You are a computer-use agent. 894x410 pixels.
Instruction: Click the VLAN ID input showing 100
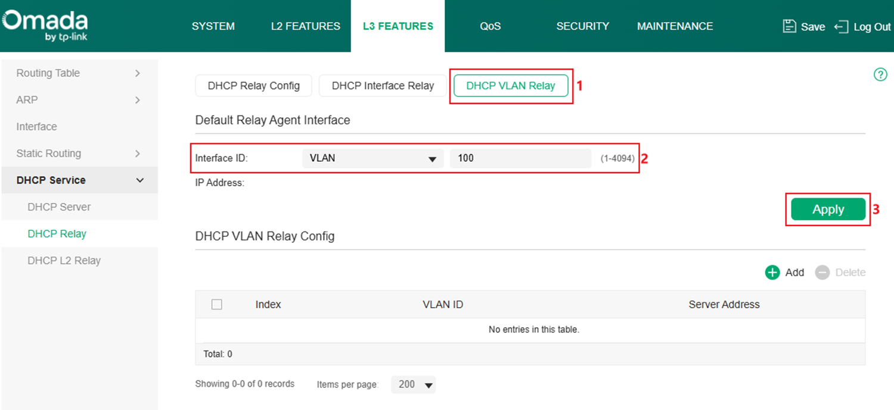520,158
